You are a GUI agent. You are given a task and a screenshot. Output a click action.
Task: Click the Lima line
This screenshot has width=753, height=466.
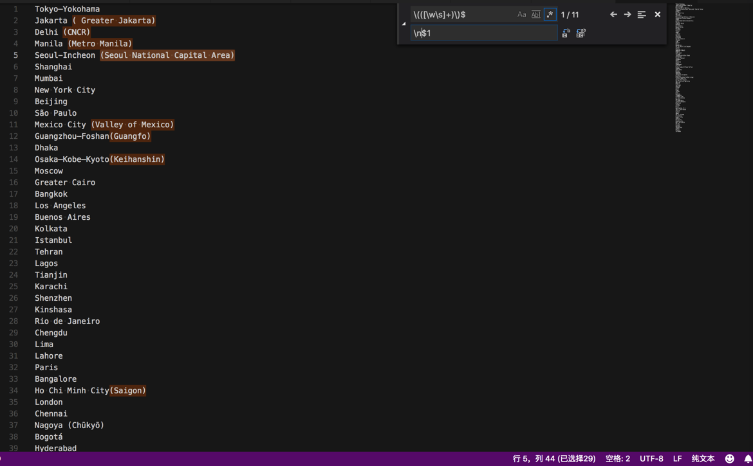(44, 345)
